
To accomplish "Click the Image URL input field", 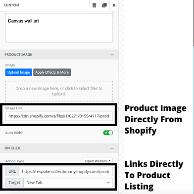I will point(59,116).
